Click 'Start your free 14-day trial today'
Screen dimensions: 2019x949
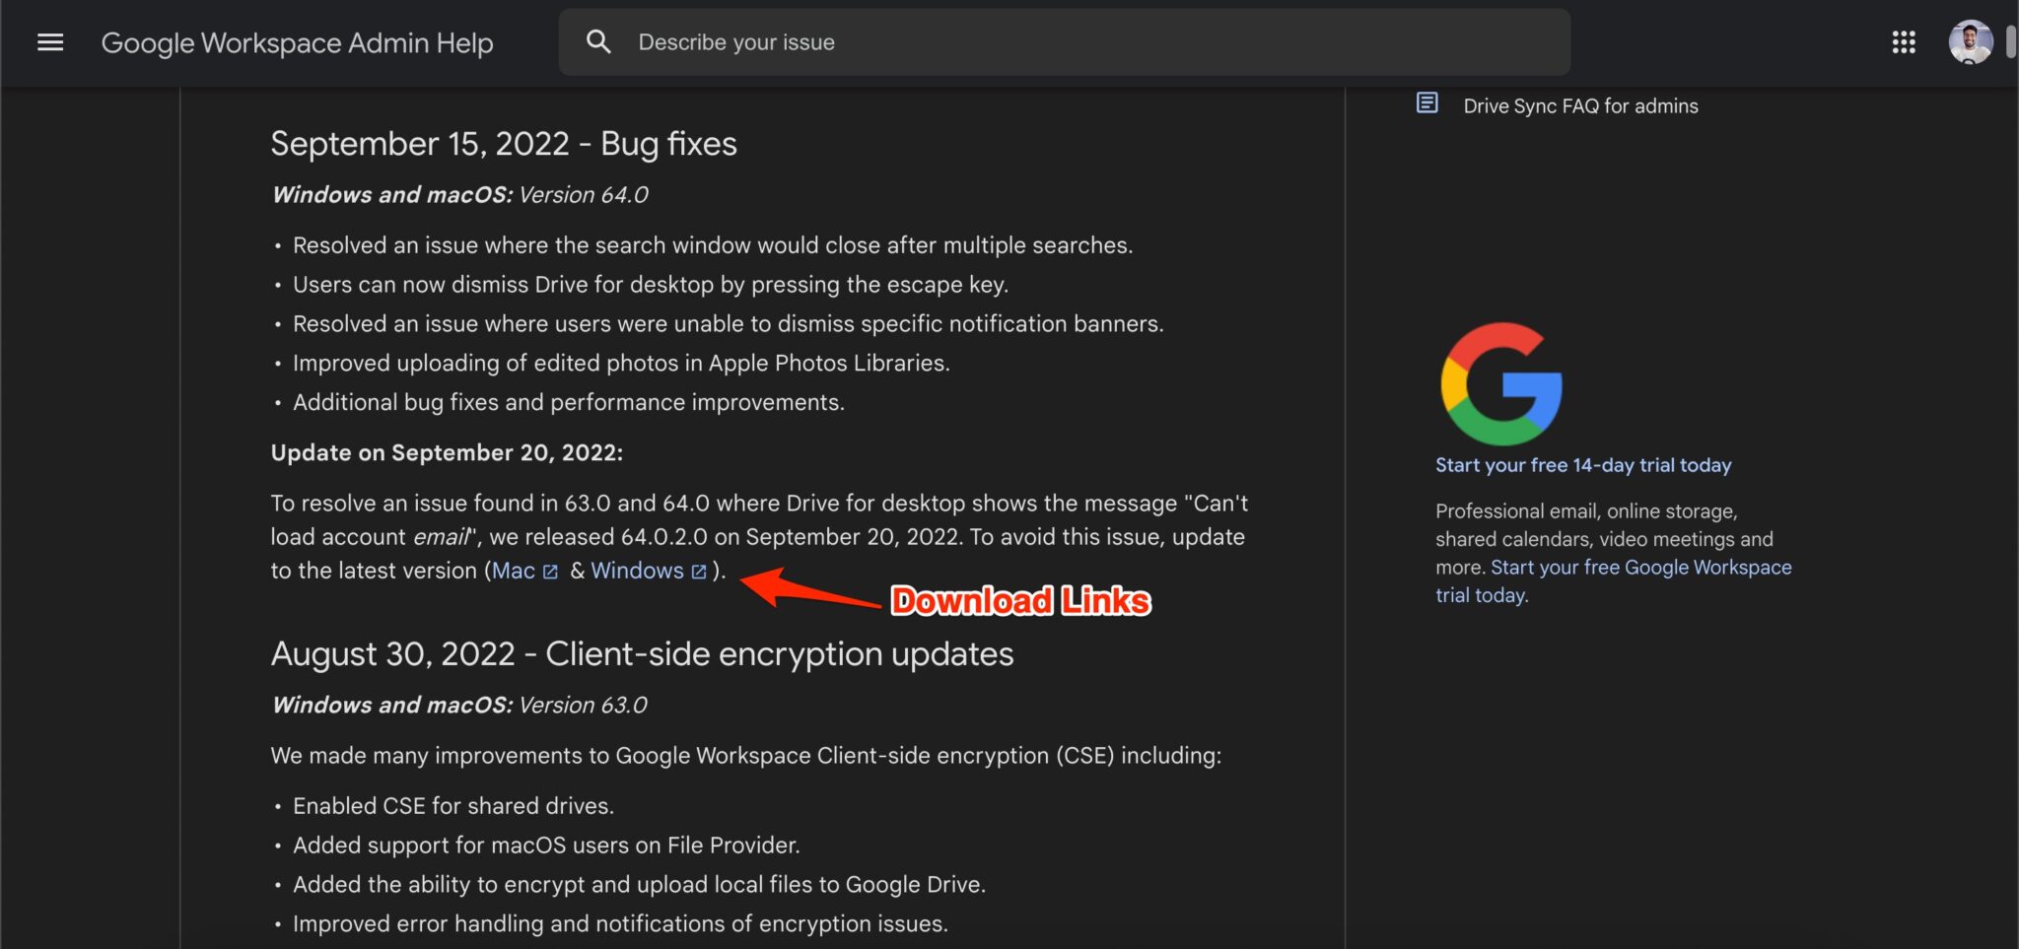coord(1582,464)
